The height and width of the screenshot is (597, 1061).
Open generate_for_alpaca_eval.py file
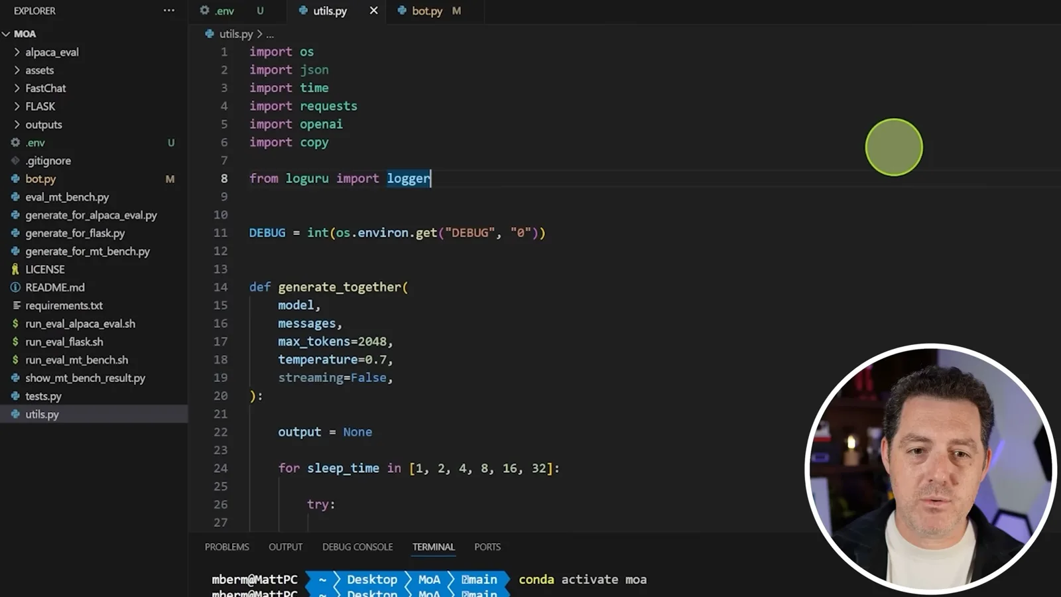94,215
